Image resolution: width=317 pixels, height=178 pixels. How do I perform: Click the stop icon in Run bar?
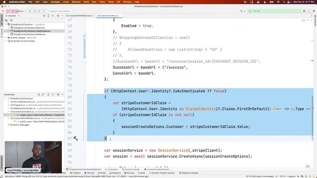click(x=304, y=11)
